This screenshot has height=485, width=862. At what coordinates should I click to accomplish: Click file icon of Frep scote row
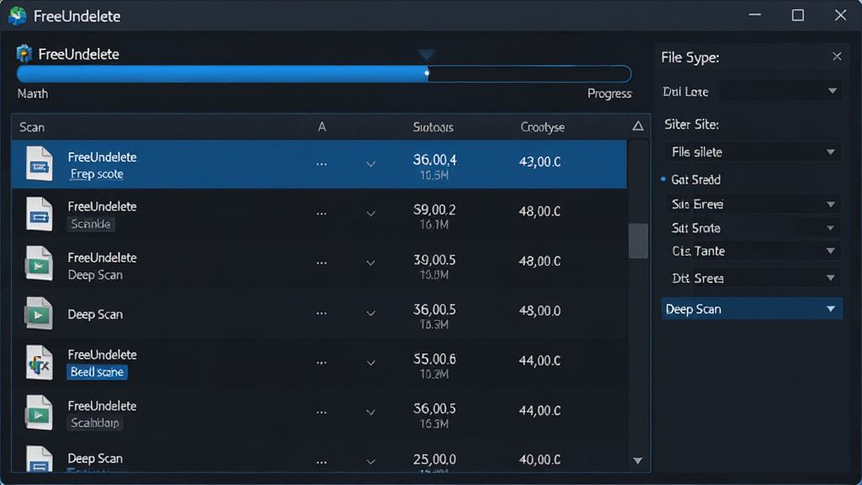[x=39, y=163]
